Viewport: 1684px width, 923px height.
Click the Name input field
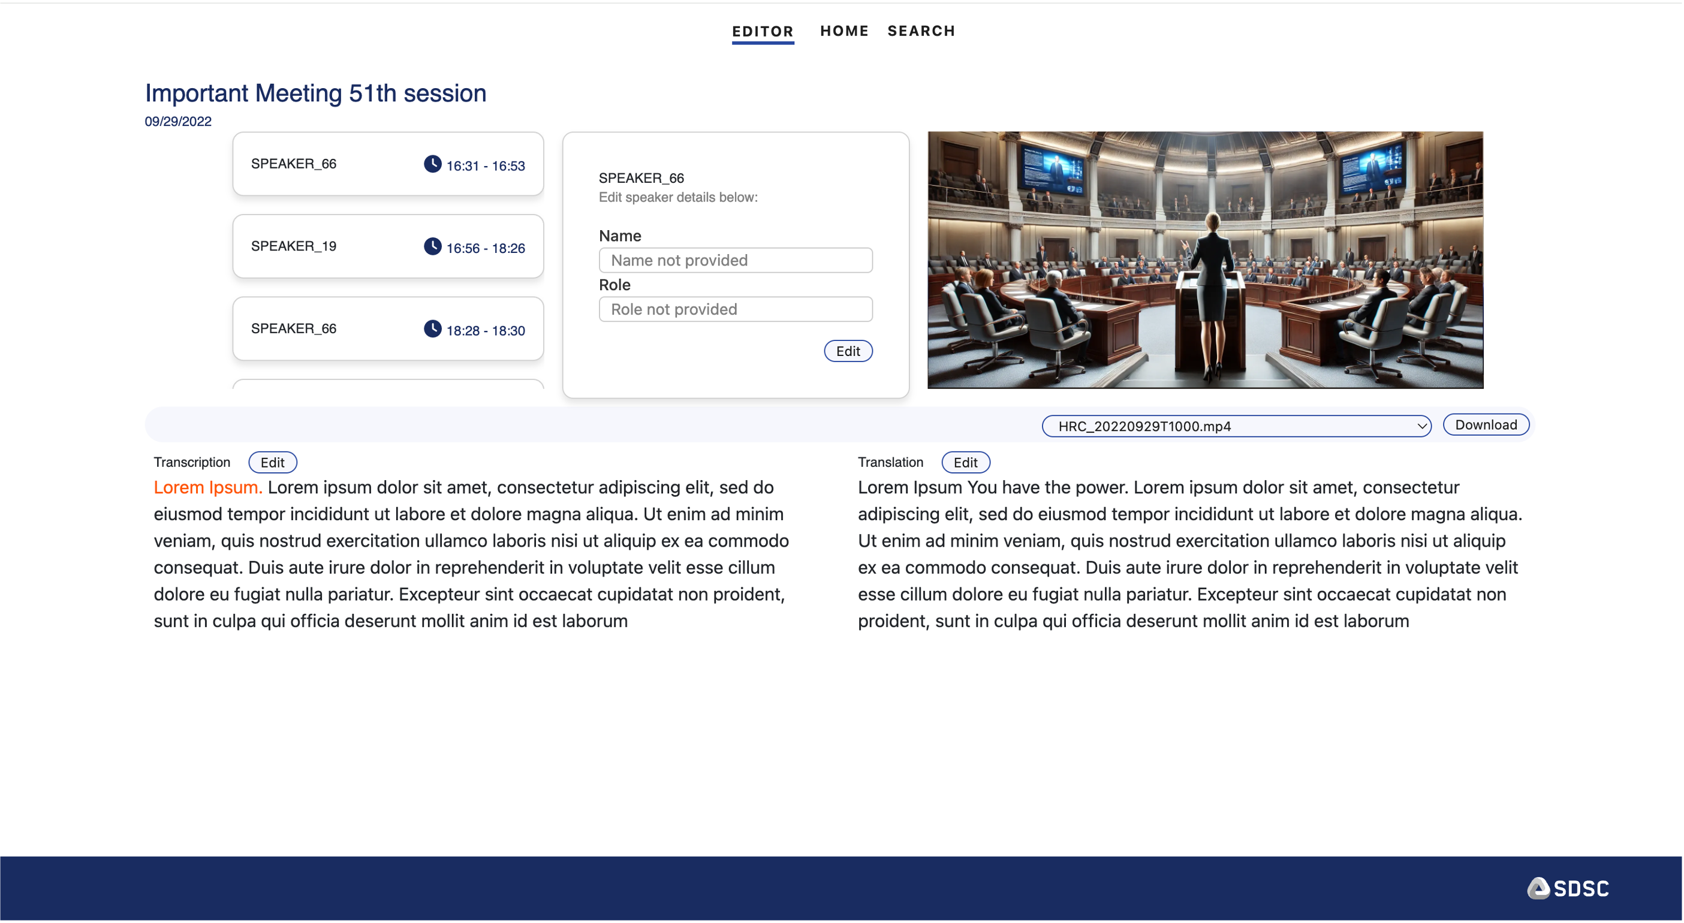pyautogui.click(x=735, y=260)
